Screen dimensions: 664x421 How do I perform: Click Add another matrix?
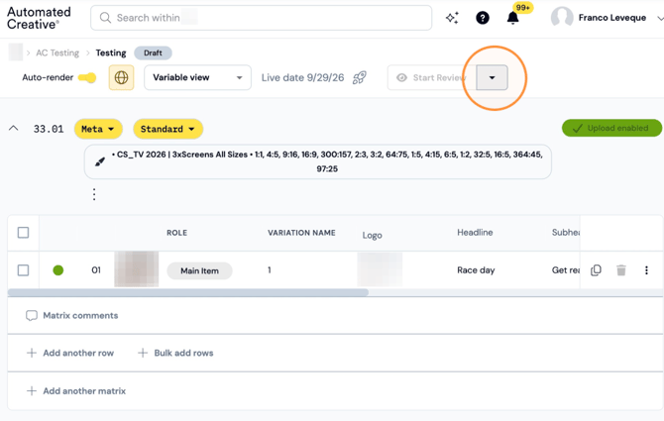click(x=76, y=391)
